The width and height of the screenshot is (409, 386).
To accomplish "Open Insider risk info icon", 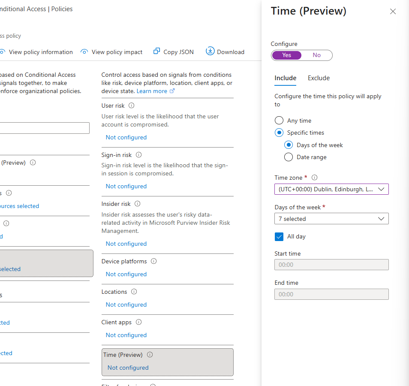I will point(138,204).
